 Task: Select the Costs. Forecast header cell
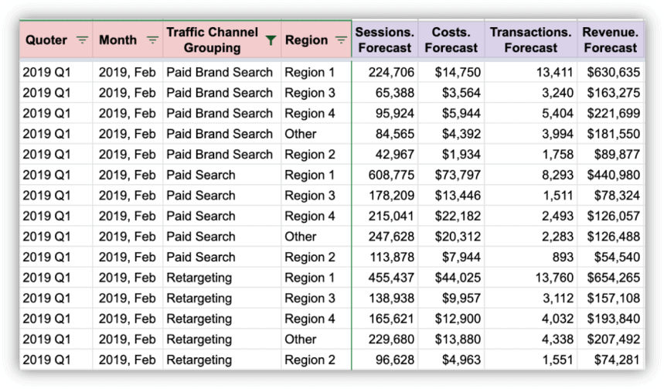(x=451, y=39)
